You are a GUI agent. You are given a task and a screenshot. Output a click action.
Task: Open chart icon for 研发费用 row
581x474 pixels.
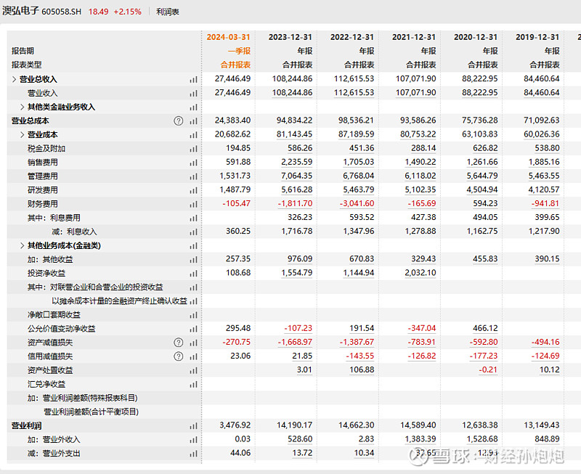tap(193, 190)
